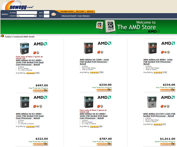
Task: Open the About Us tab
Action: 90,11
